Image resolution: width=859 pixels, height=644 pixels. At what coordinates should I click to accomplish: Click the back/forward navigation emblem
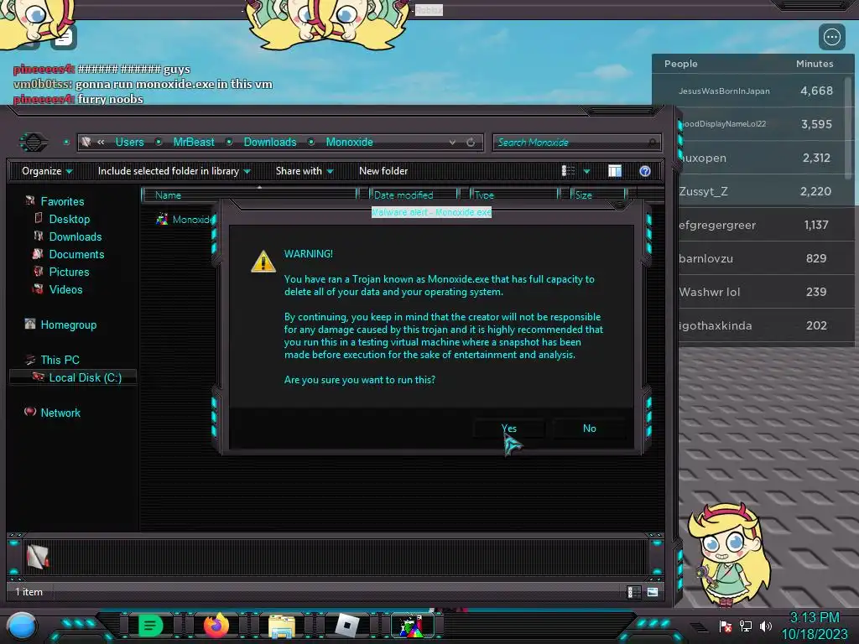pyautogui.click(x=34, y=143)
